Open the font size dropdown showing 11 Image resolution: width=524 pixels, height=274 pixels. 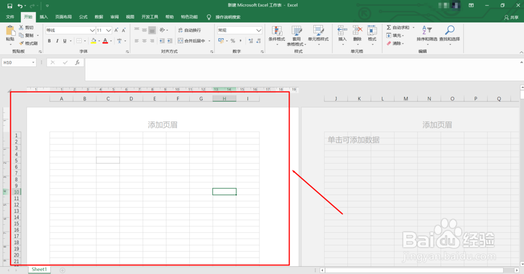click(x=108, y=30)
